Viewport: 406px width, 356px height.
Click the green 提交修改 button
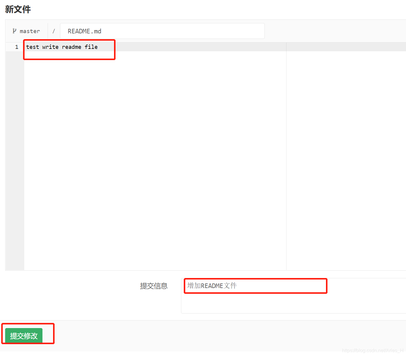coord(24,336)
